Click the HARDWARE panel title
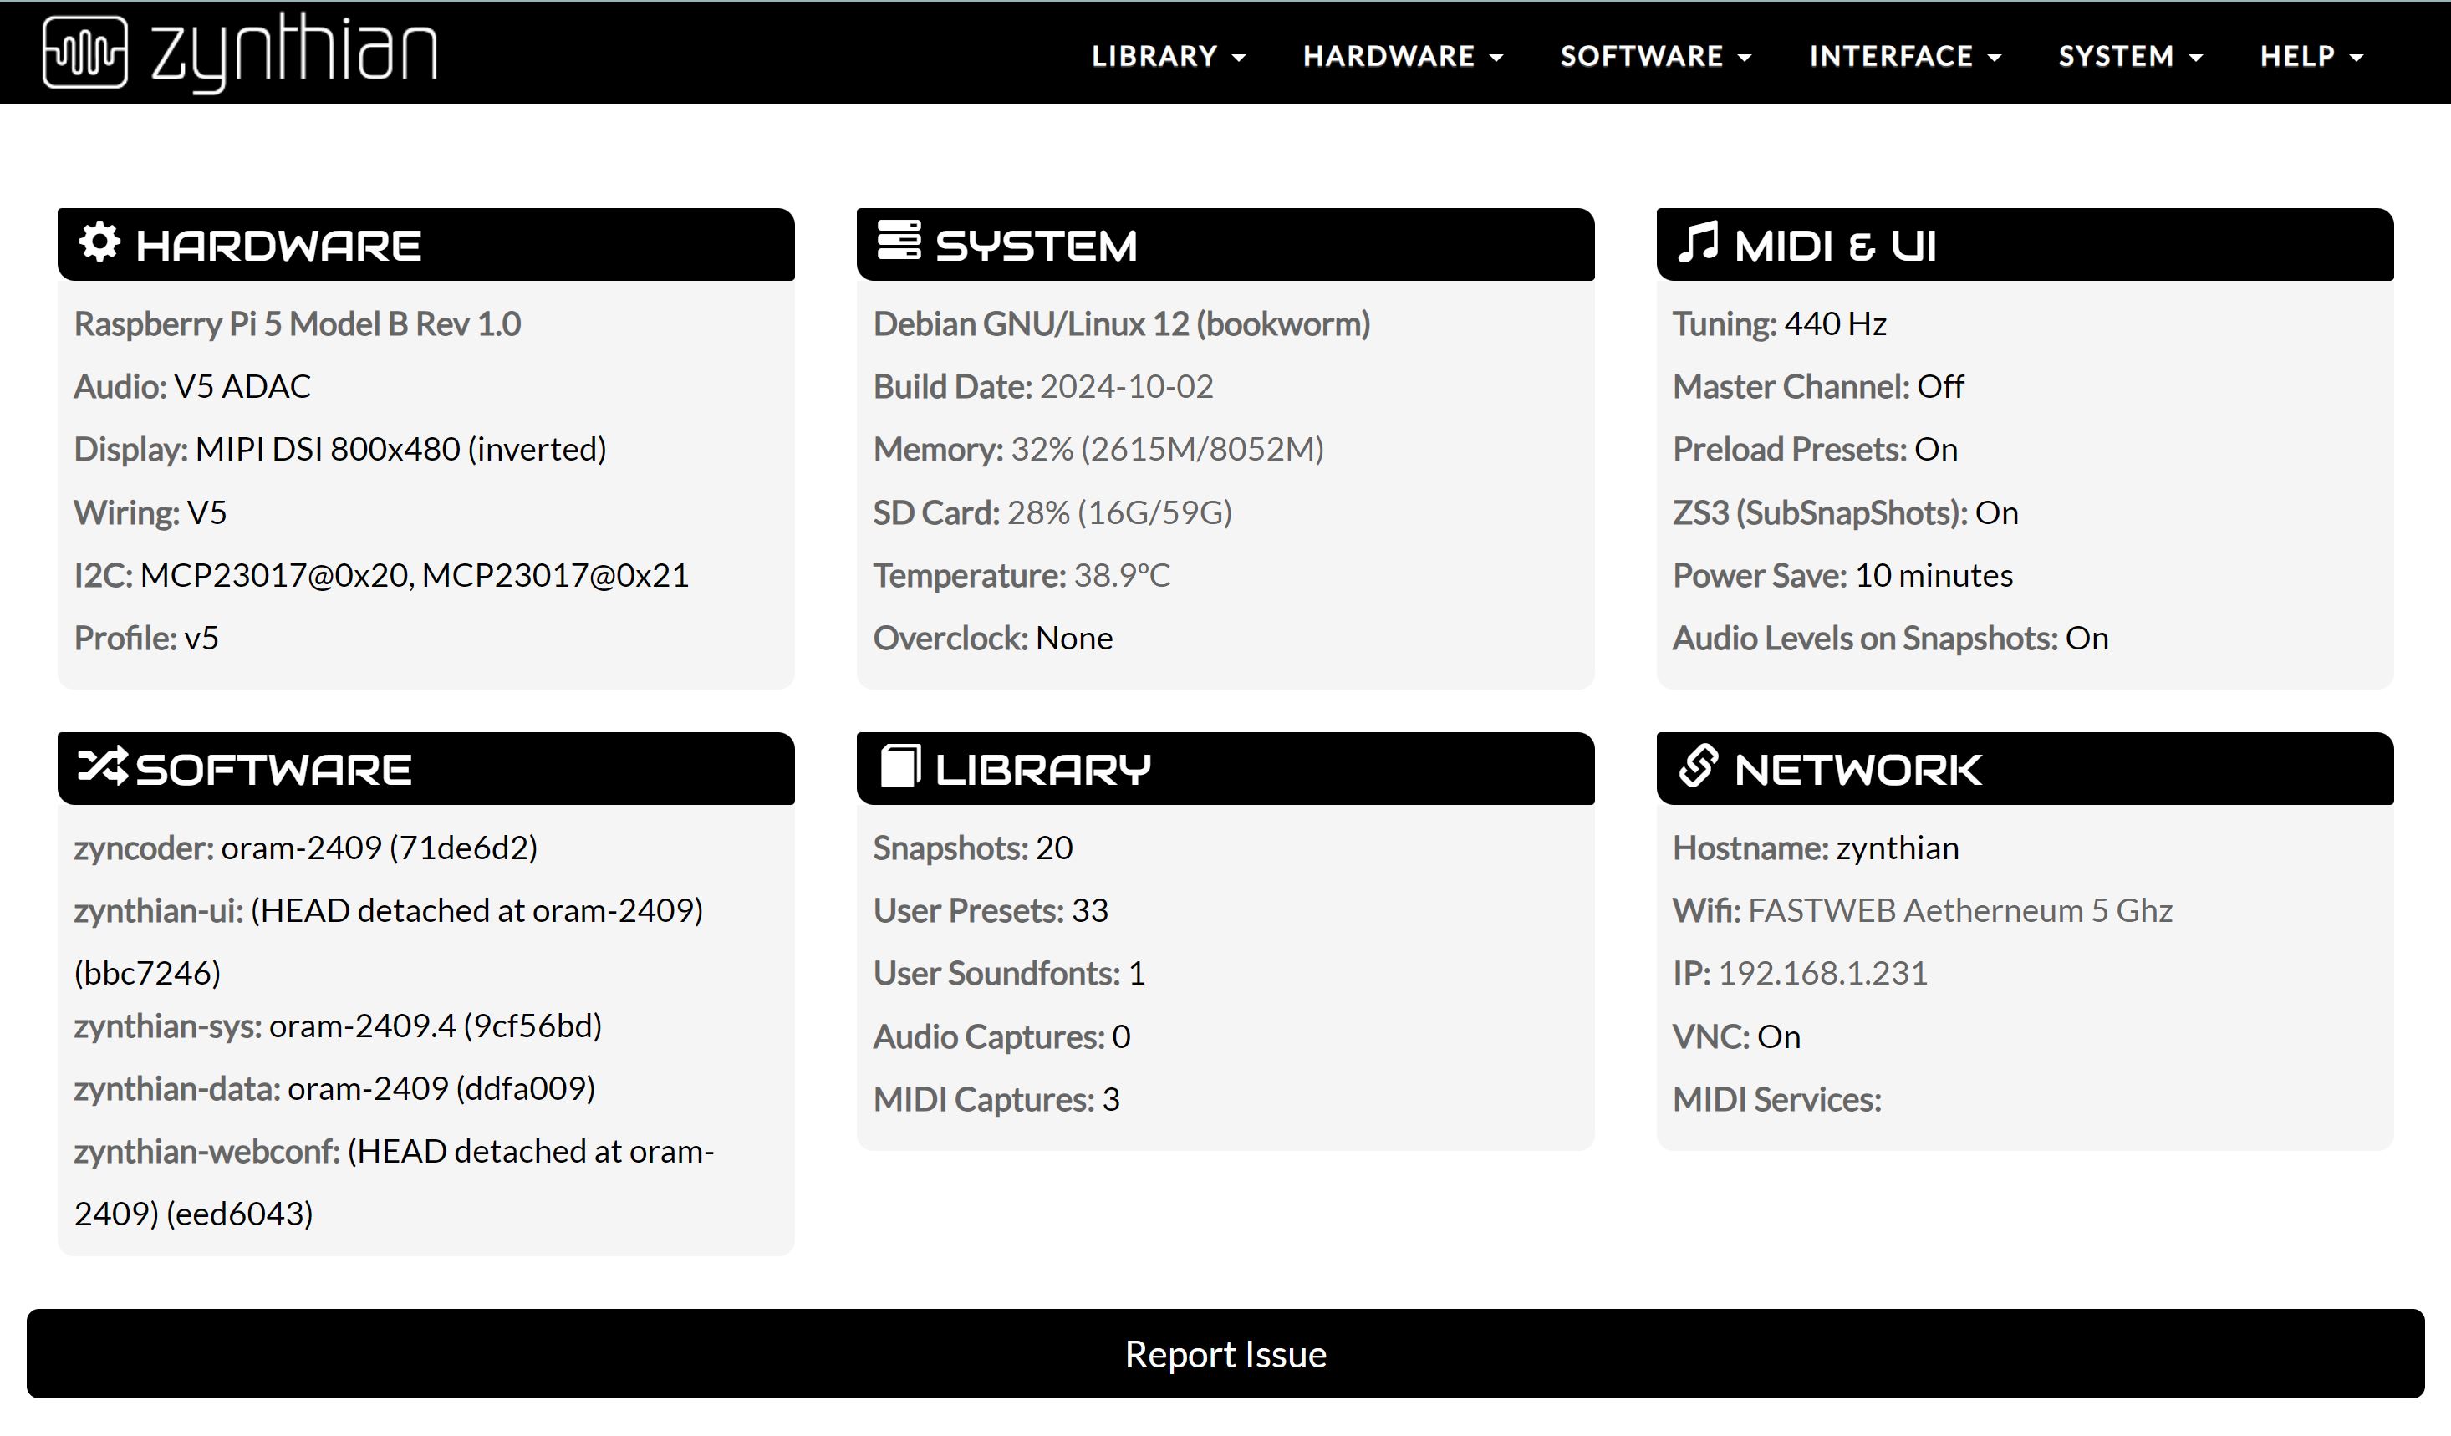Image resolution: width=2451 pixels, height=1436 pixels. 278,245
